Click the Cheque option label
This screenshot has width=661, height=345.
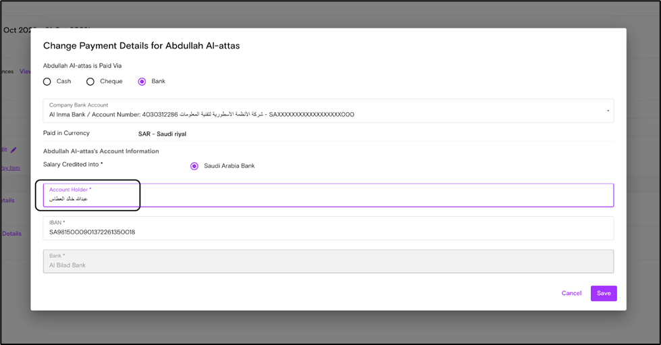111,81
